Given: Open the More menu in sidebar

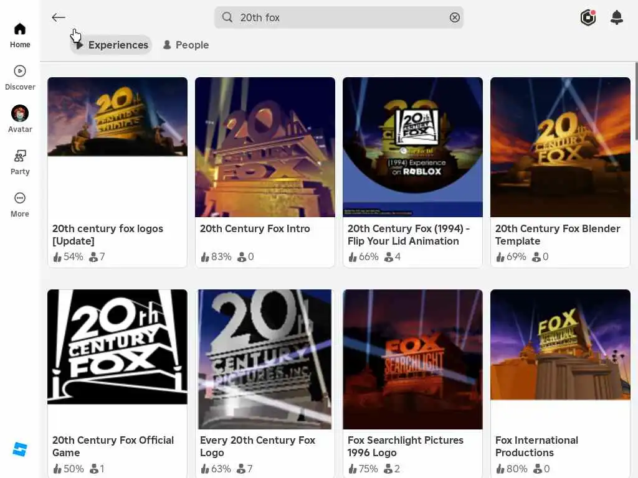Looking at the screenshot, I should coord(20,205).
